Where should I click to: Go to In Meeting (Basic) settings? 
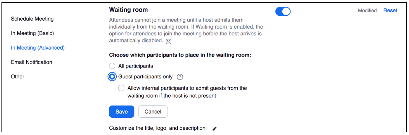33,33
